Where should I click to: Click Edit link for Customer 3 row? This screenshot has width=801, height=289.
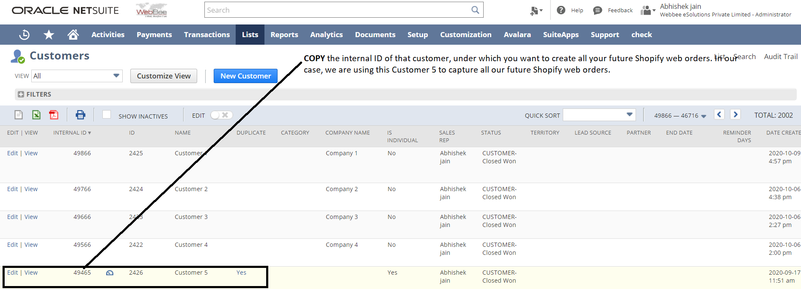tap(12, 217)
